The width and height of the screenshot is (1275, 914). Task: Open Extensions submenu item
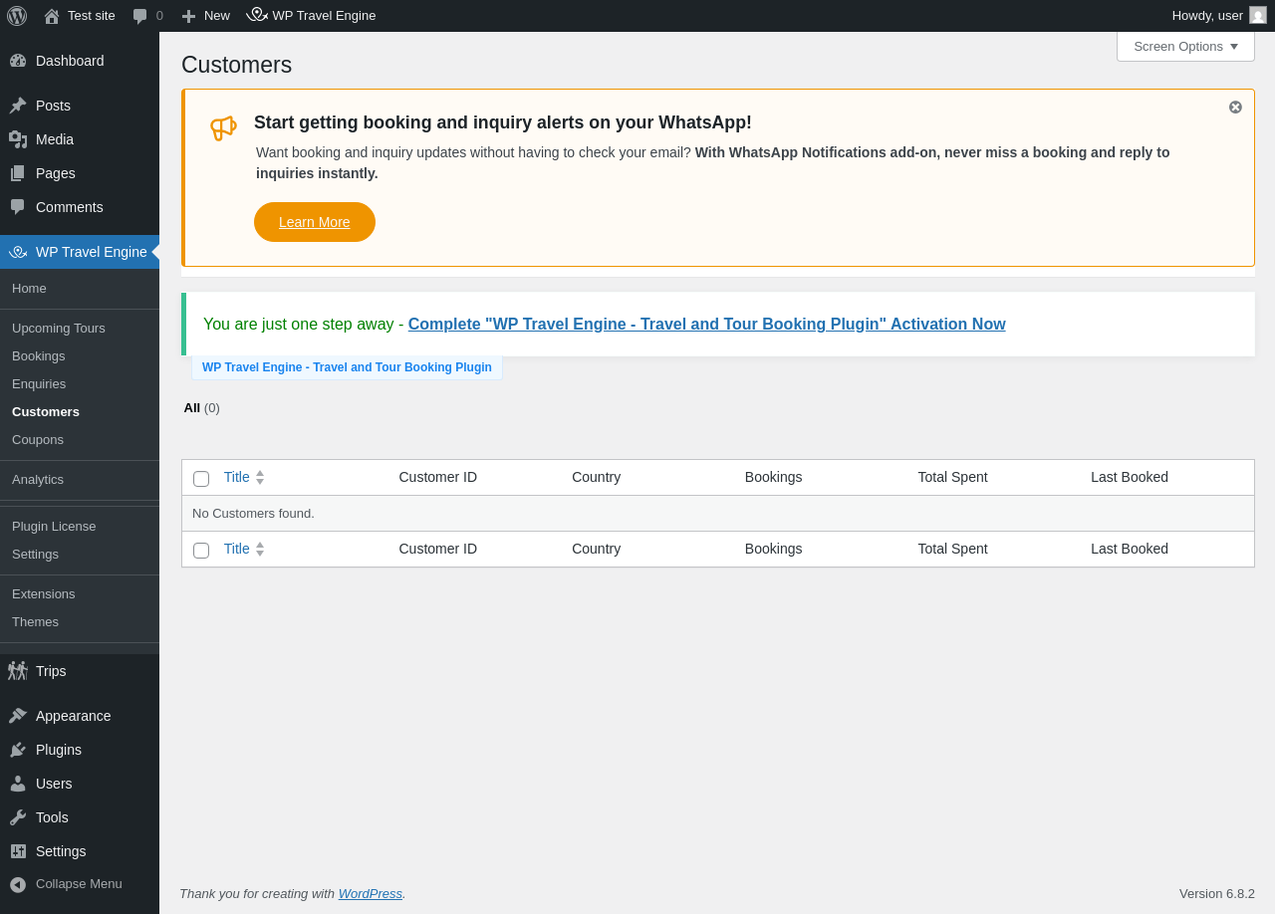pos(43,594)
